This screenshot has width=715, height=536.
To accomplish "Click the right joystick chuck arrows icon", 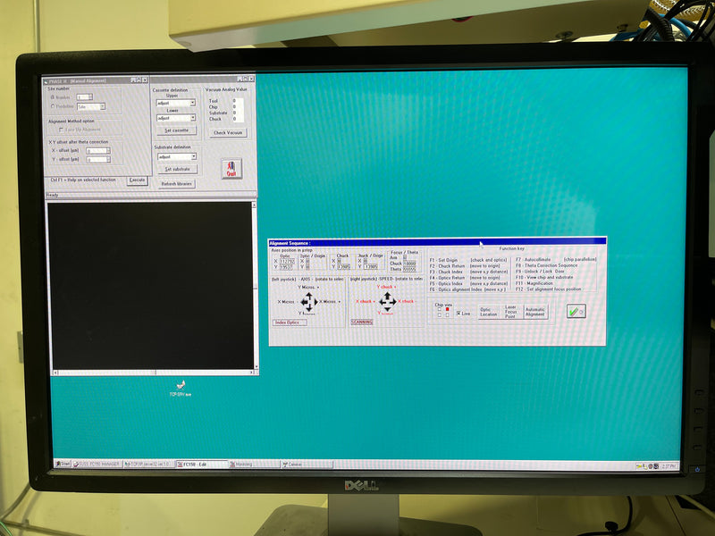I will point(387,301).
